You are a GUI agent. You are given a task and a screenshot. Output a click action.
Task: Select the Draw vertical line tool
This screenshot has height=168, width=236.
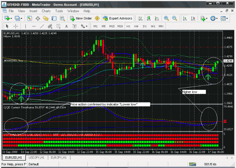click(25, 26)
